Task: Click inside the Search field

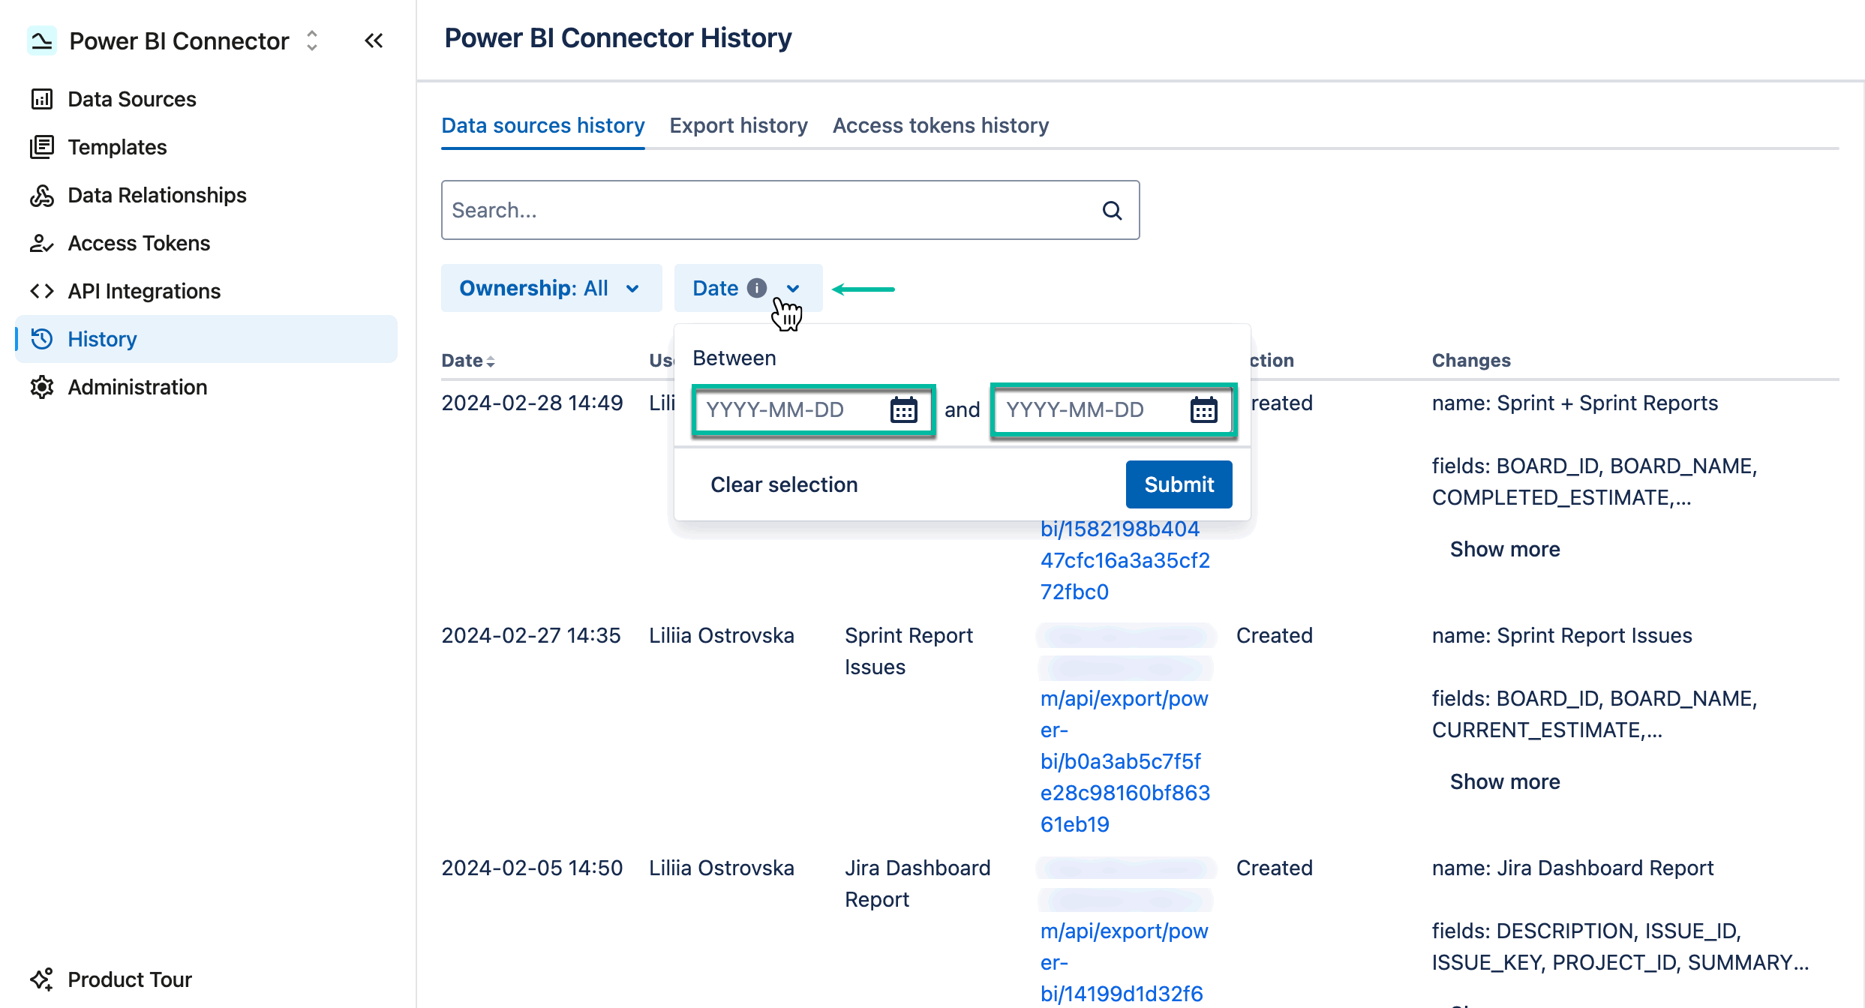Action: (x=750, y=210)
